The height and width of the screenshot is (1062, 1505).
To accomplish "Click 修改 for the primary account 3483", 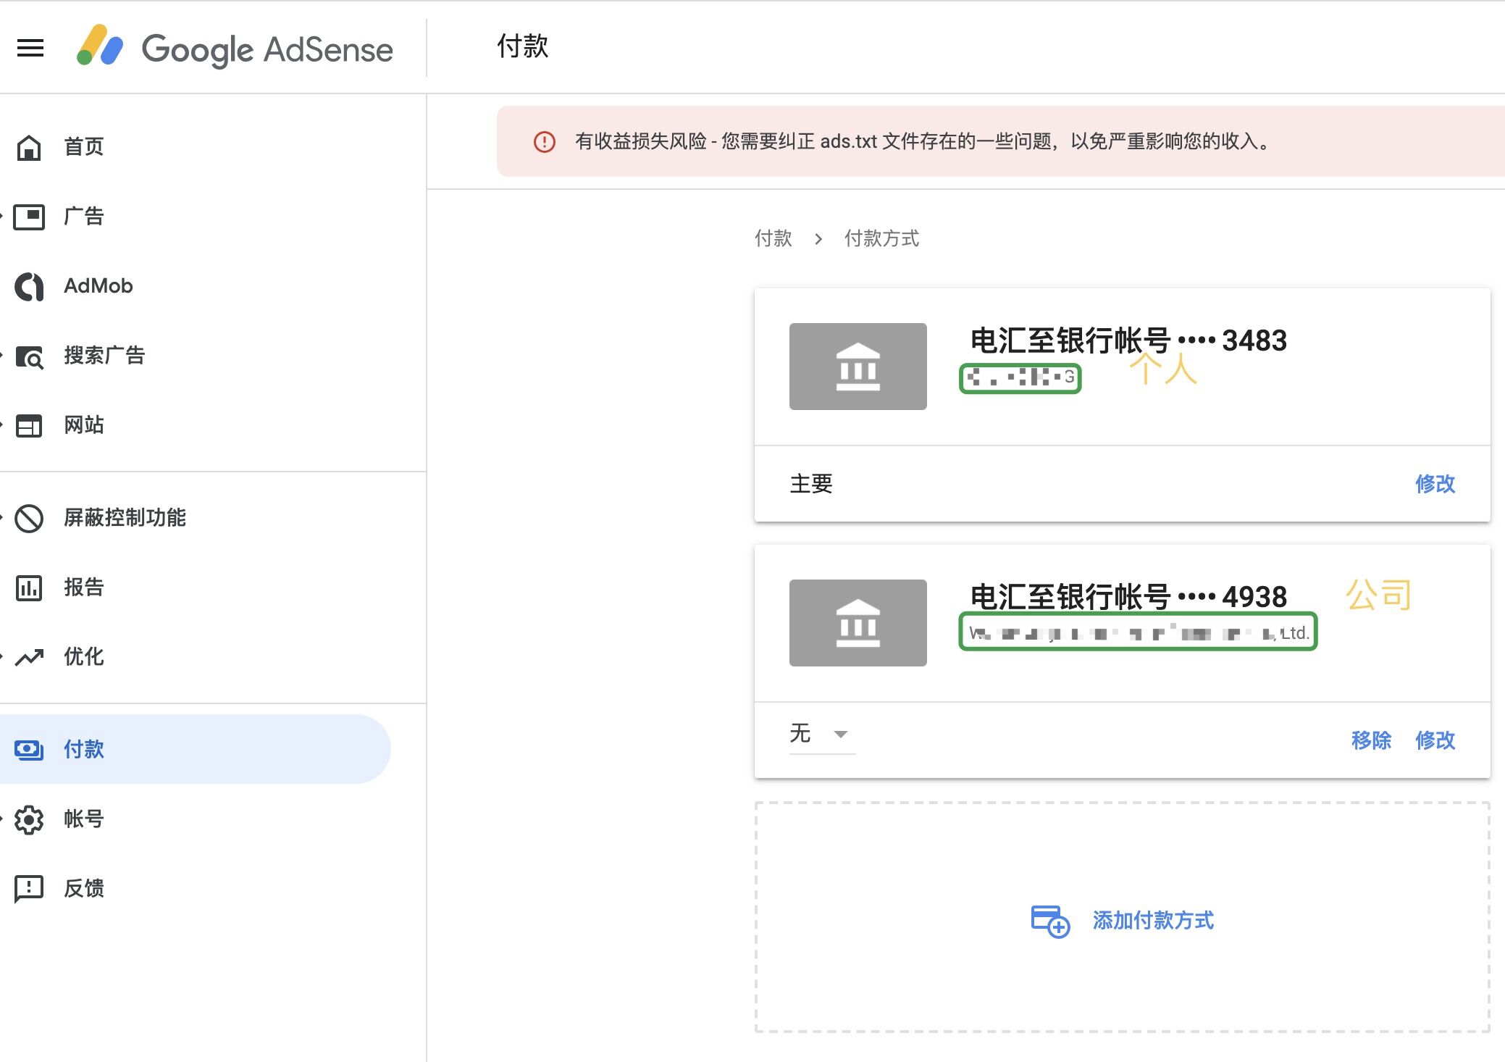I will [1435, 484].
